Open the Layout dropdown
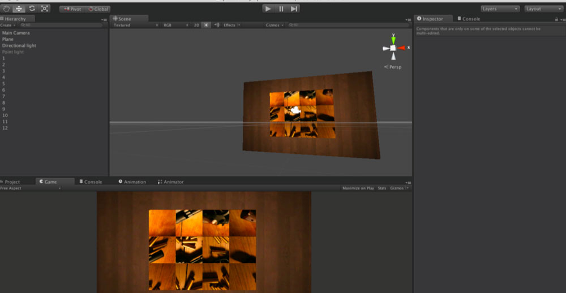566x293 pixels. point(543,9)
